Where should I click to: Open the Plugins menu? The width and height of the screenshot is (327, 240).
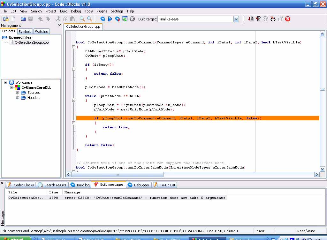102,11
